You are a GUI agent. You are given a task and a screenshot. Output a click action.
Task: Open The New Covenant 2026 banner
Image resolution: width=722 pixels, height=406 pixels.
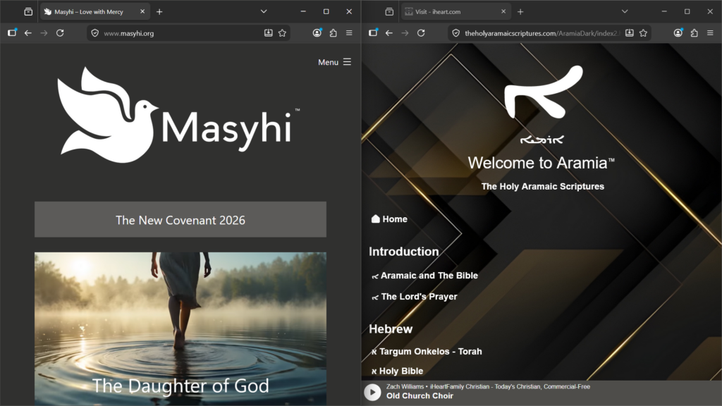[x=180, y=220]
